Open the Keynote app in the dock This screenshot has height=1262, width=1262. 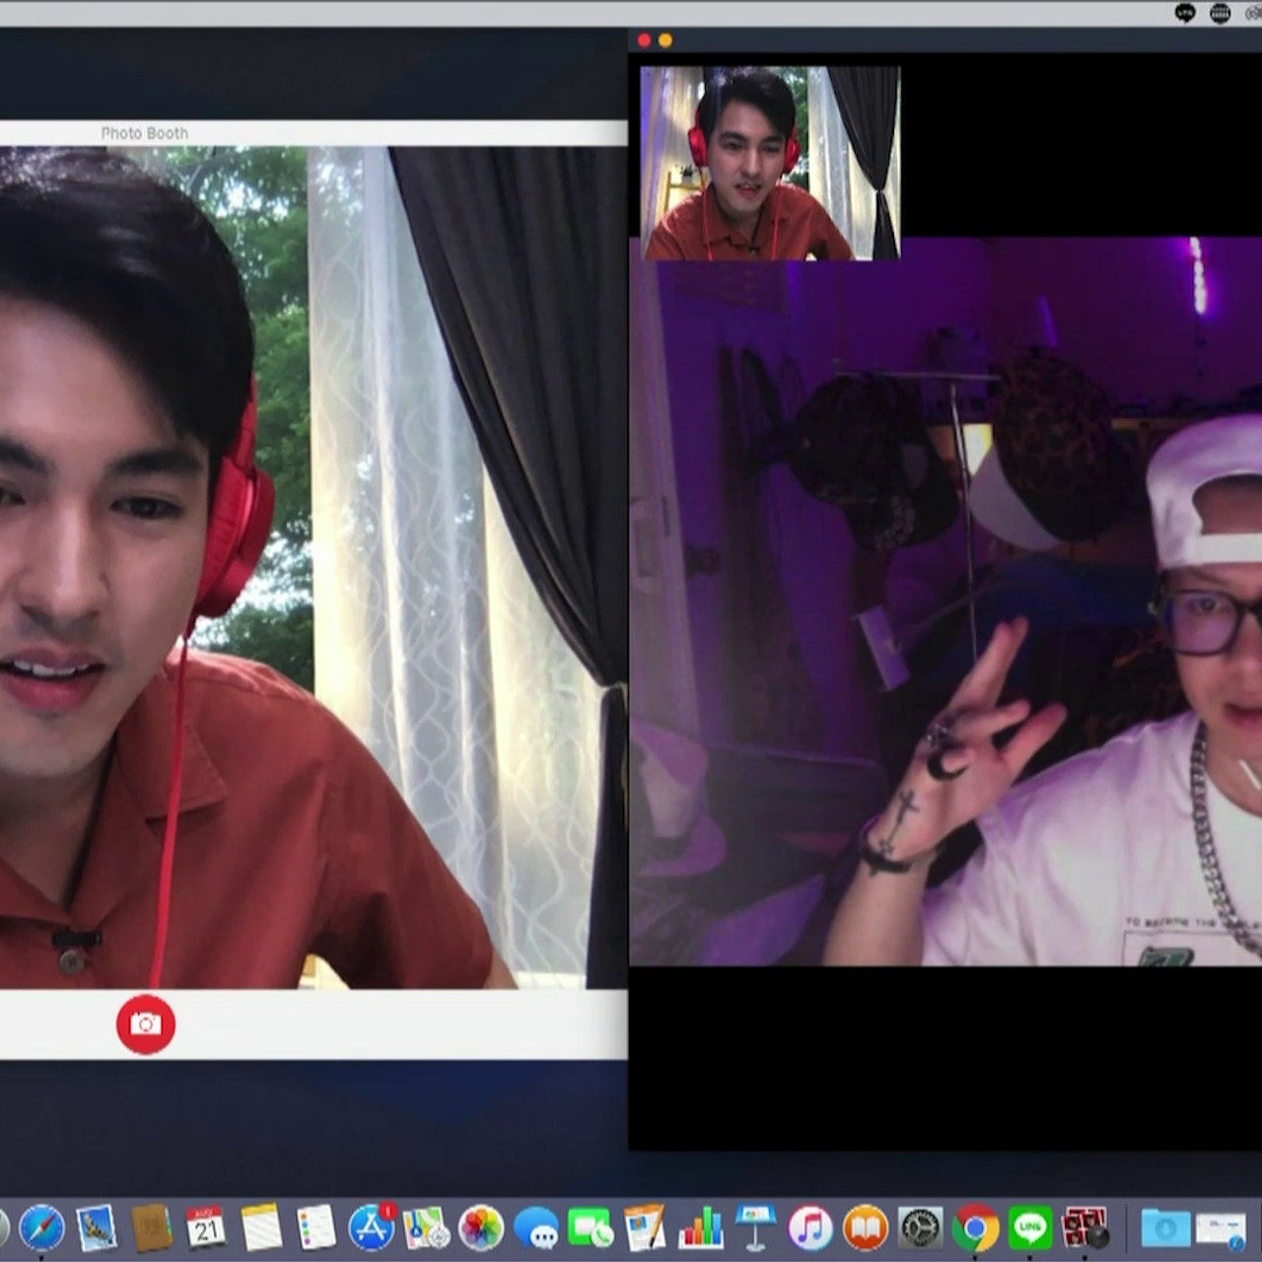755,1228
